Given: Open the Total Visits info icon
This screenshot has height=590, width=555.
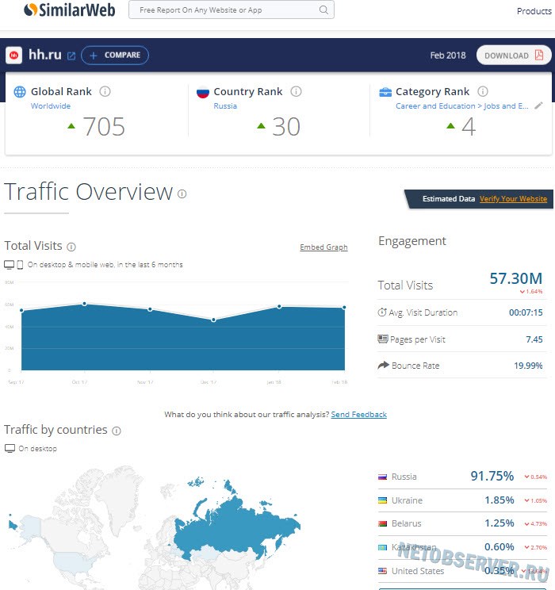Looking at the screenshot, I should coord(71,247).
